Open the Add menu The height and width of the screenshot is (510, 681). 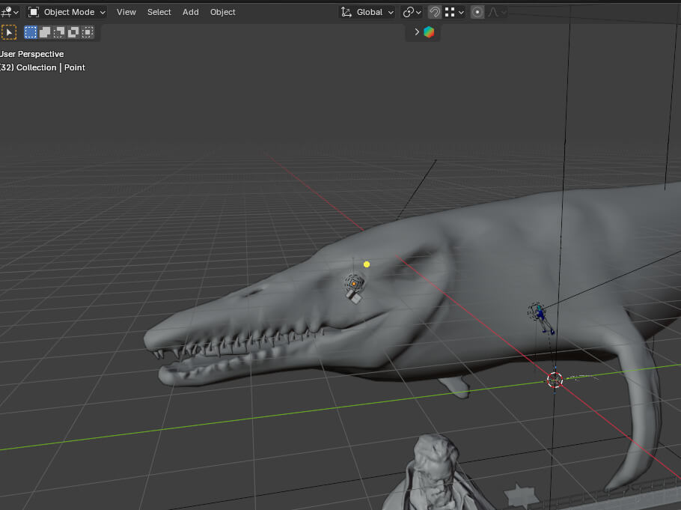click(191, 12)
